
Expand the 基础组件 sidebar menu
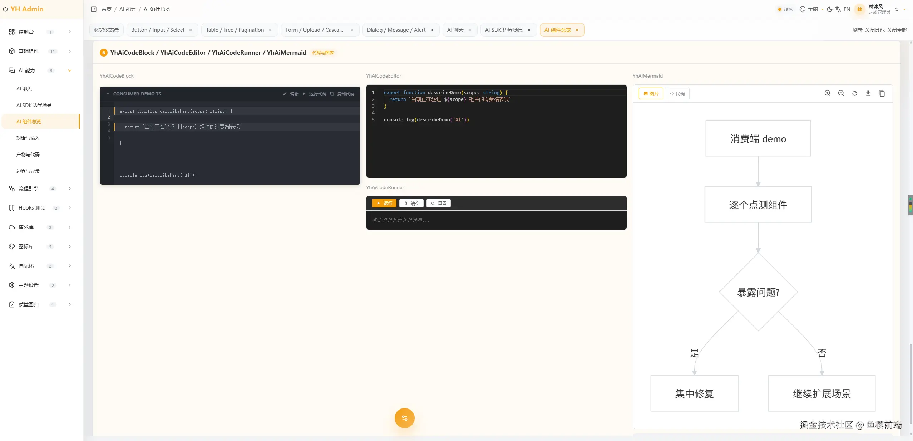click(x=40, y=51)
